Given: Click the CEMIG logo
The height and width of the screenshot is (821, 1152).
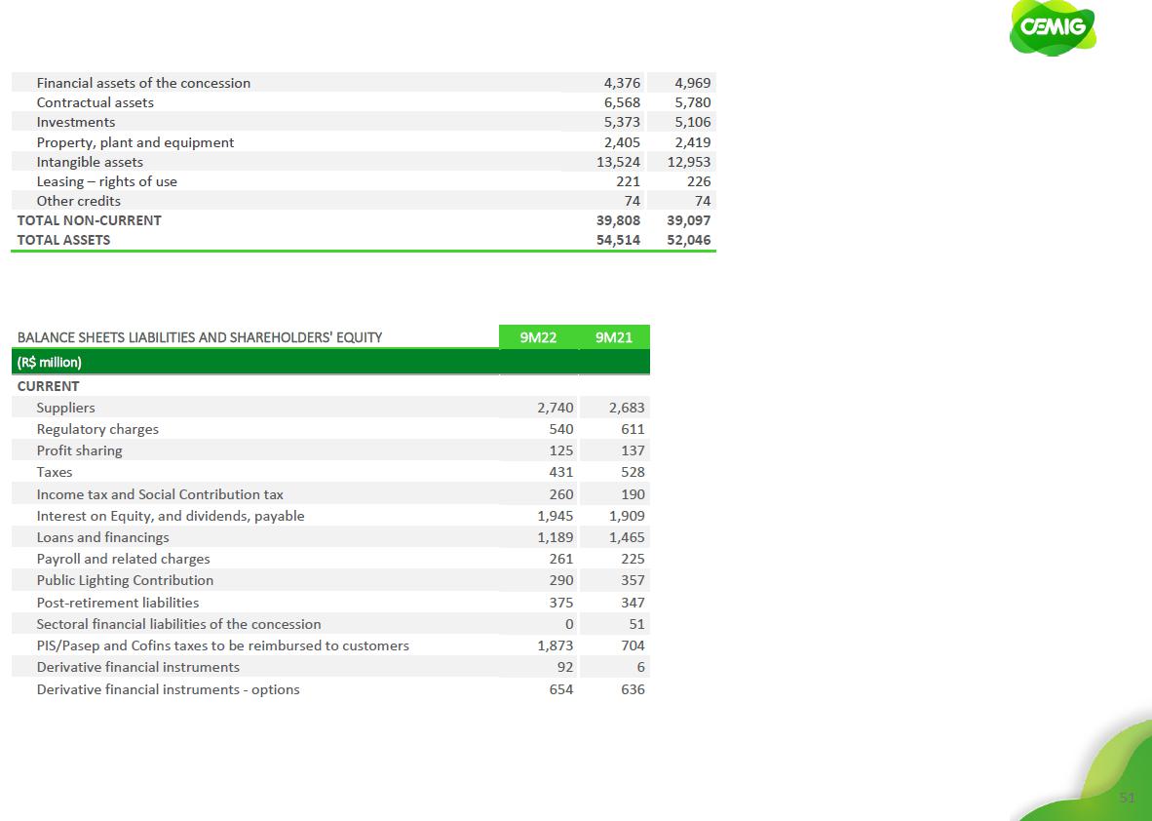Looking at the screenshot, I should (1053, 26).
